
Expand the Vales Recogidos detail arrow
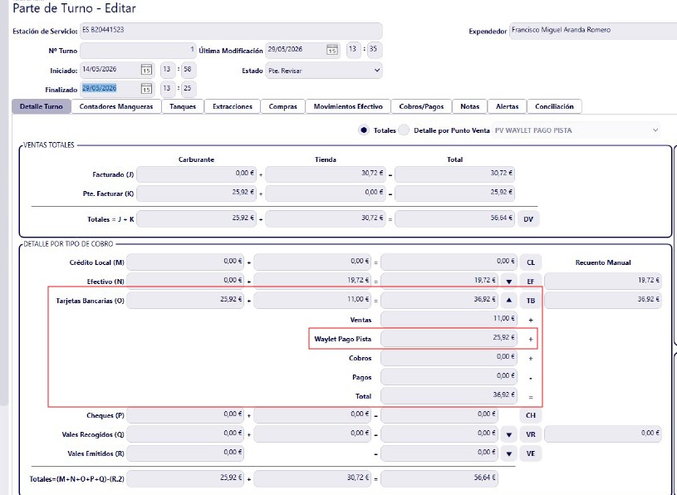pos(509,434)
